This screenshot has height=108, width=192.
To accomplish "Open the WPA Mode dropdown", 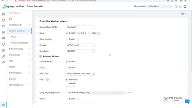I will tap(81, 74).
